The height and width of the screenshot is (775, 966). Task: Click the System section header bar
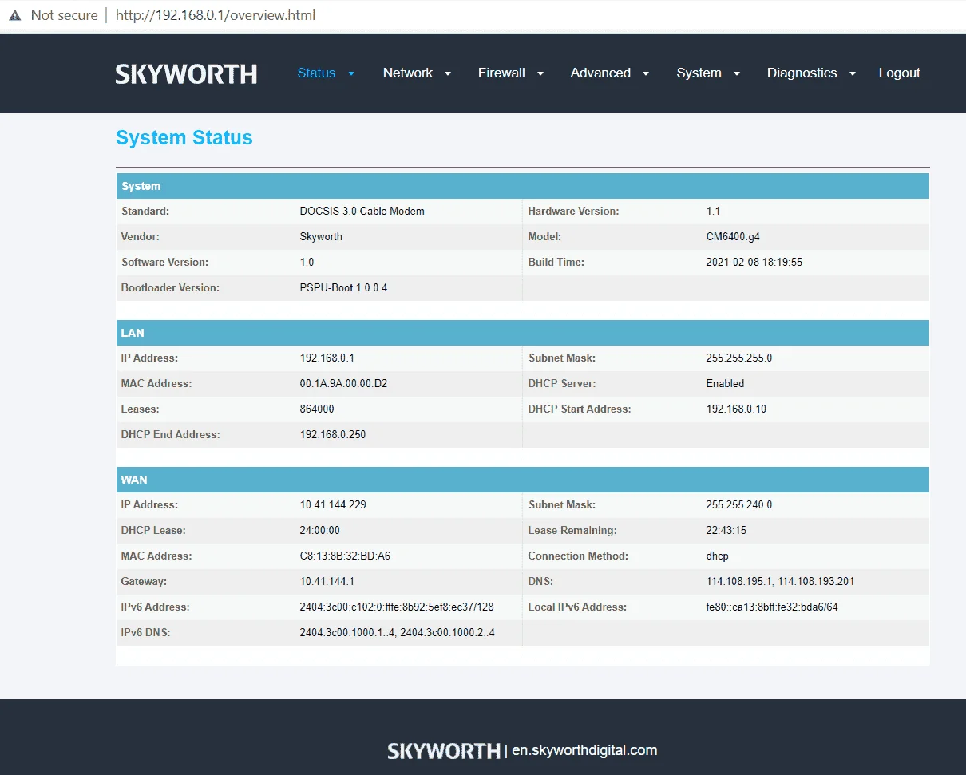point(523,186)
